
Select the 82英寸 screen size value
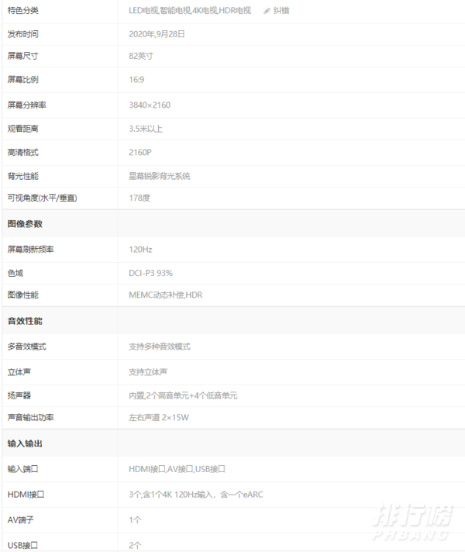click(143, 57)
